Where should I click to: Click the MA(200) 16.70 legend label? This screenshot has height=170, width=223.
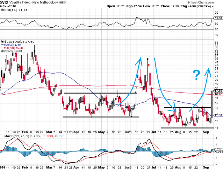click(13, 48)
